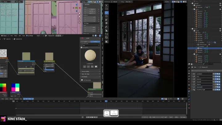Toggle Use Nodes checkbox in shader editor
Viewport: 222px width, 125px height.
27,36
